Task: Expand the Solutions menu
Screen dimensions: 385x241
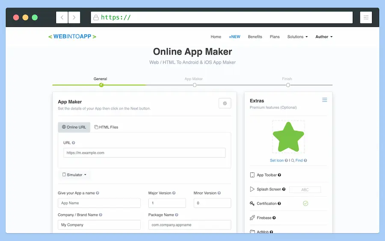Action: tap(297, 37)
